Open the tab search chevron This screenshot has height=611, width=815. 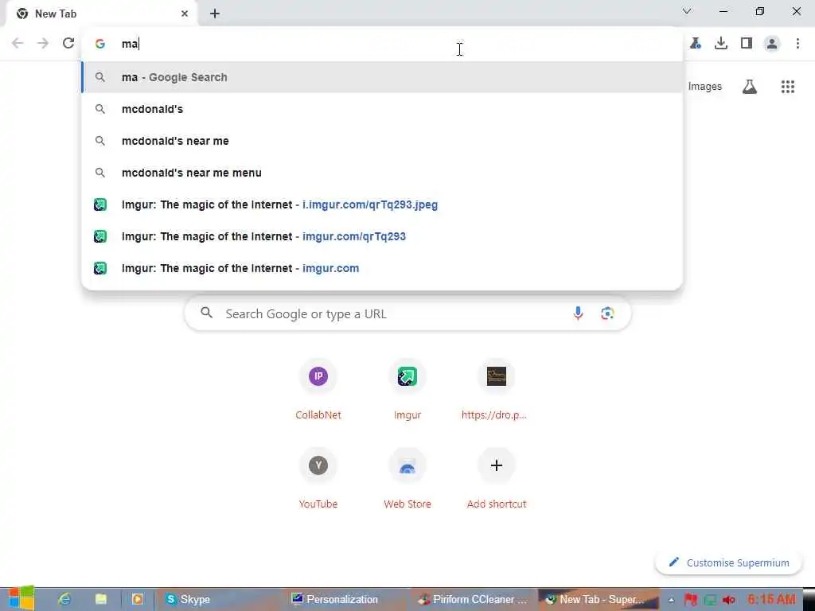(x=687, y=11)
